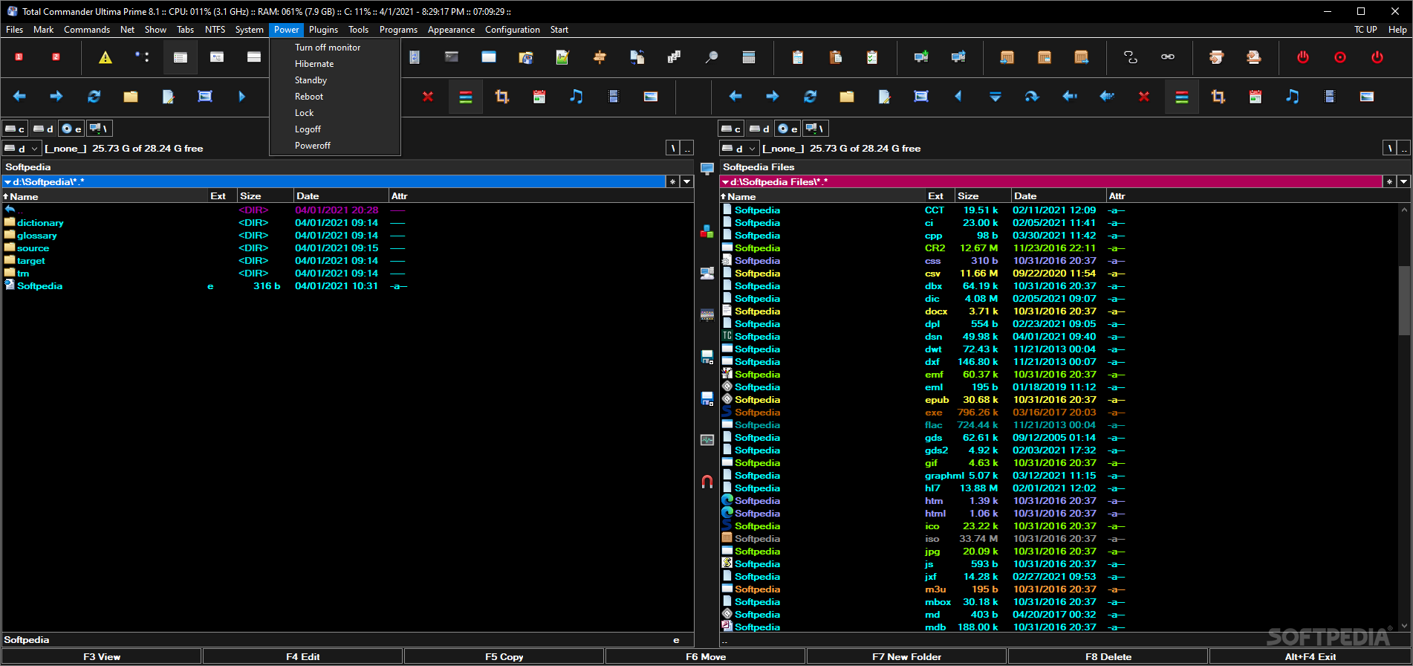The height and width of the screenshot is (666, 1413).
Task: Select the glossary folder in left panel
Action: [x=37, y=236]
